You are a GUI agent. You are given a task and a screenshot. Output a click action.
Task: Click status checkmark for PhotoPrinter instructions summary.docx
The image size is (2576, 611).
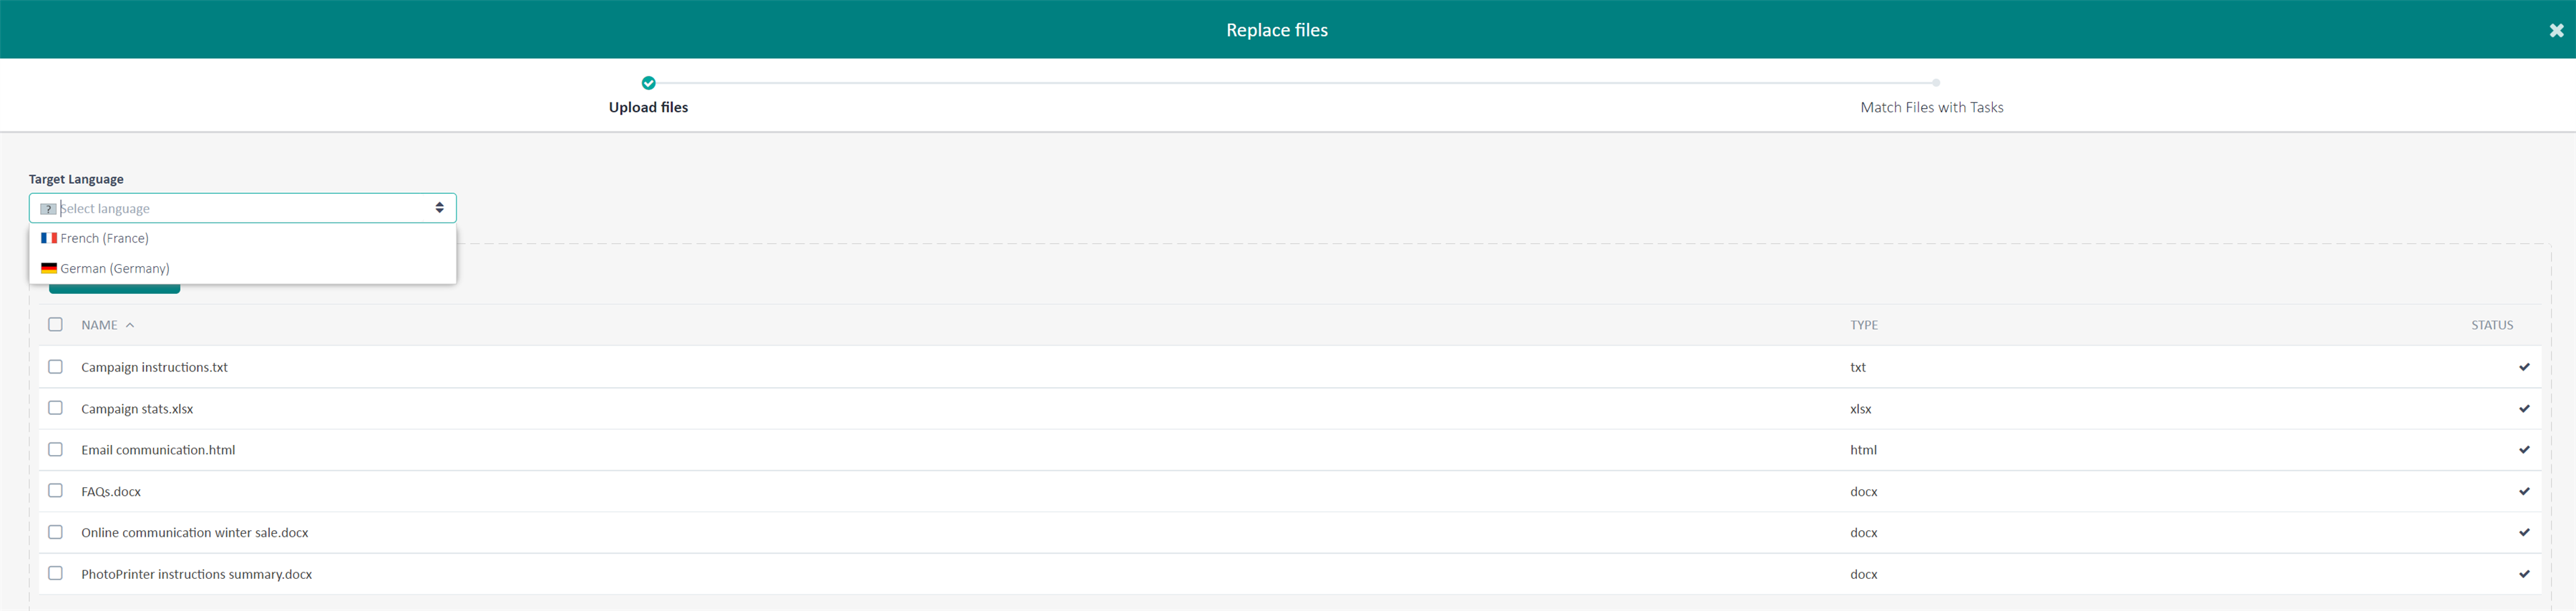tap(2524, 574)
